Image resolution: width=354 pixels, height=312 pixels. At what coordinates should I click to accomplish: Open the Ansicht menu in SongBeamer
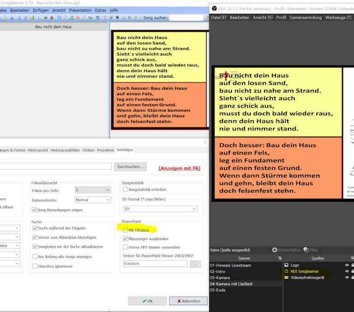coord(59,10)
